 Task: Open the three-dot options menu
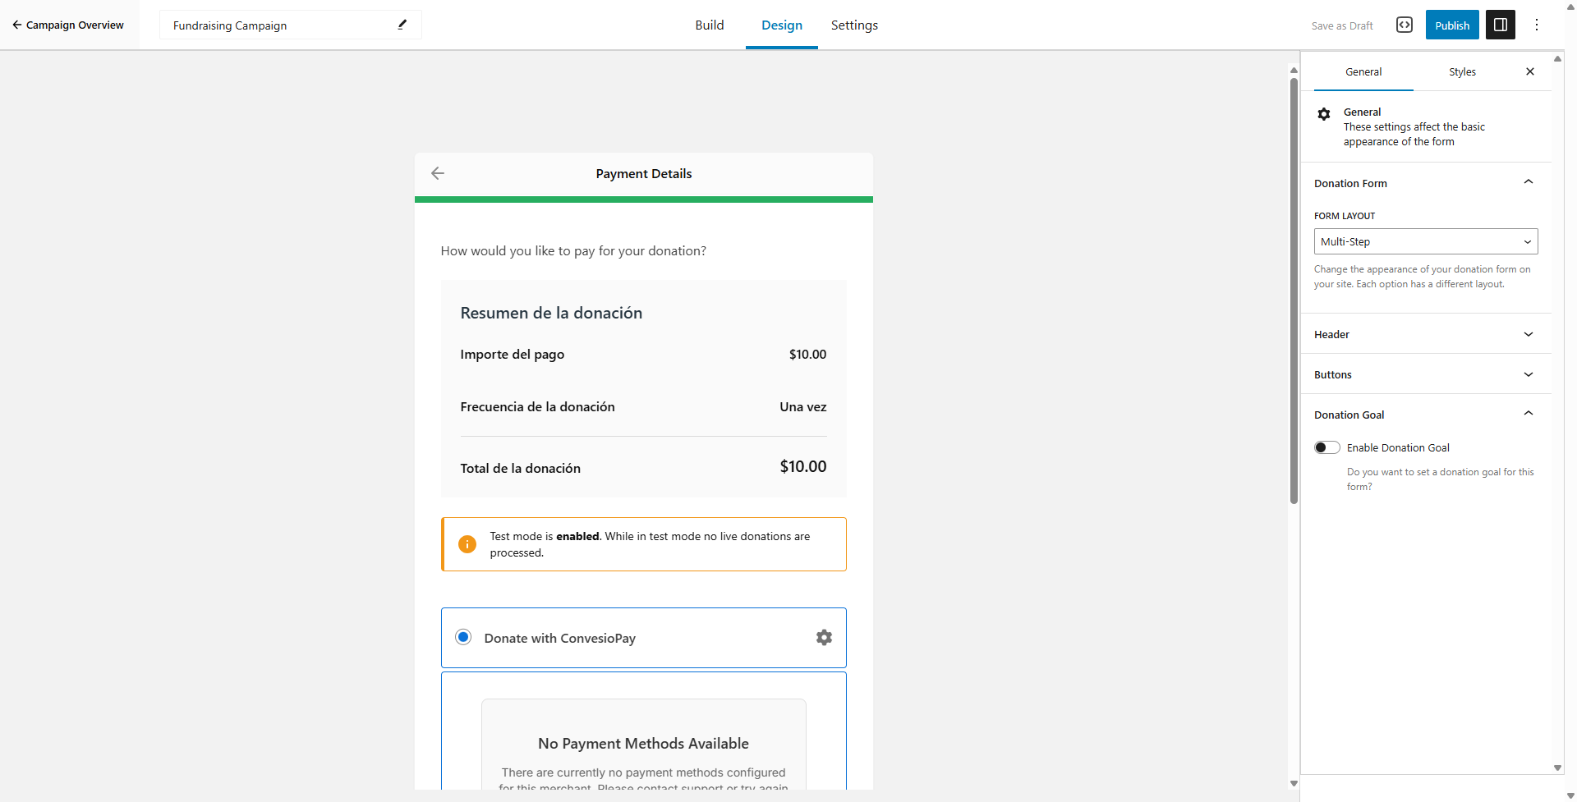pyautogui.click(x=1537, y=25)
